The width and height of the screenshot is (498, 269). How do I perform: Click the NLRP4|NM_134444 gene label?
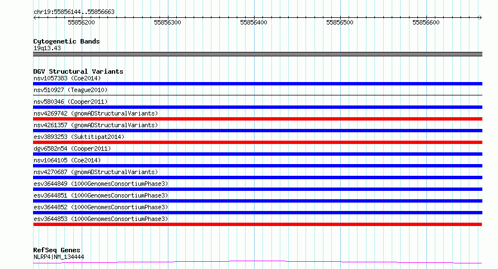pos(59,257)
